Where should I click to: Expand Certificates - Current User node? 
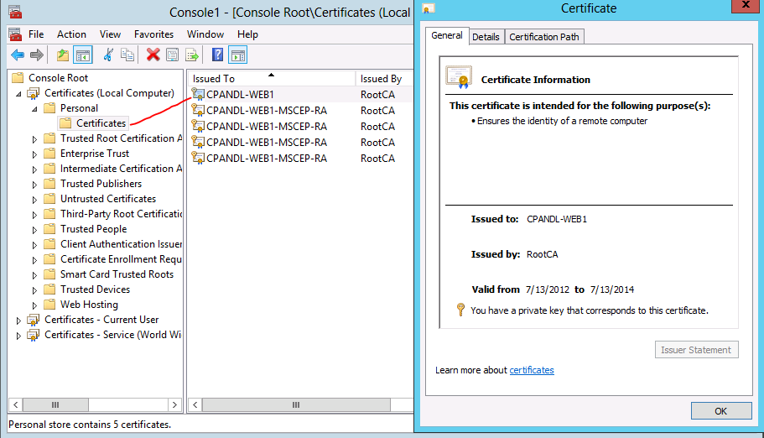click(x=18, y=321)
